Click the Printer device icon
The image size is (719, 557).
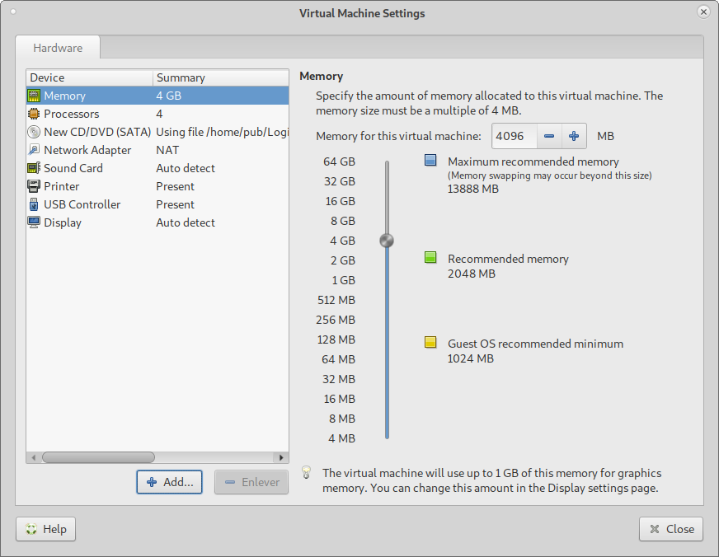[34, 186]
